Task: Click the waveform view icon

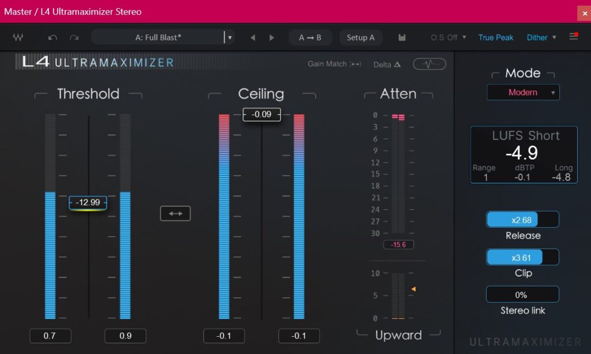Action: 429,64
